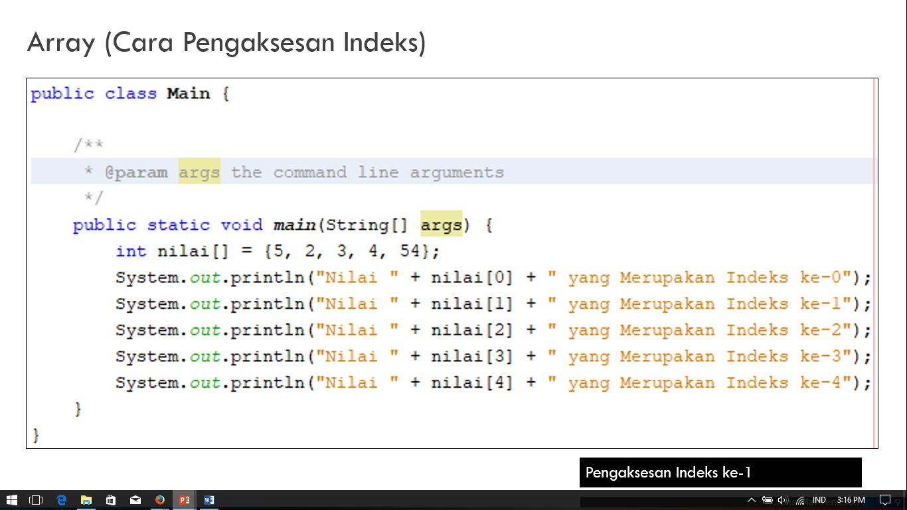The image size is (907, 510).
Task: Launch Firefox from the taskbar
Action: pos(158,499)
